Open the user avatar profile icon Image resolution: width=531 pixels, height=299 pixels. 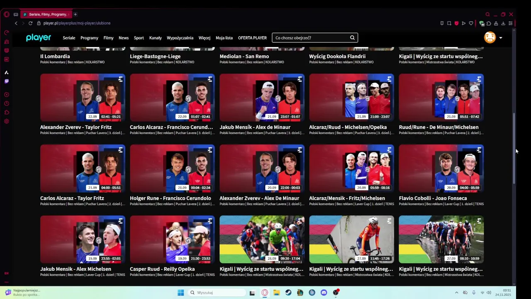tap(490, 37)
